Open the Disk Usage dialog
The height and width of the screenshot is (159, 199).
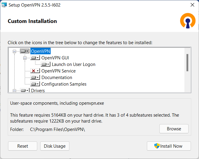(55, 146)
